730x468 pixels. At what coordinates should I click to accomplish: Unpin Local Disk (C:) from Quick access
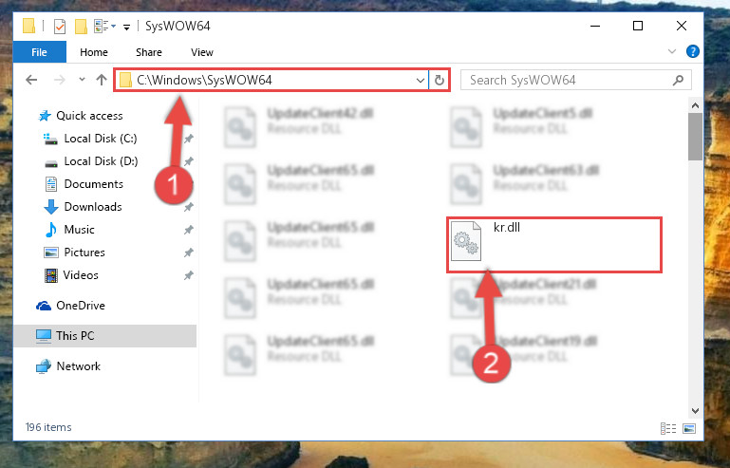point(189,139)
